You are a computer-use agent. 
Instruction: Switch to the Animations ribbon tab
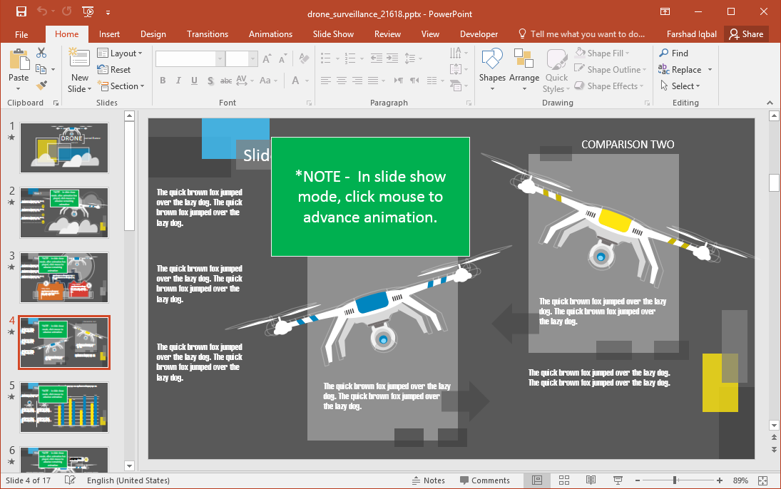coord(270,34)
